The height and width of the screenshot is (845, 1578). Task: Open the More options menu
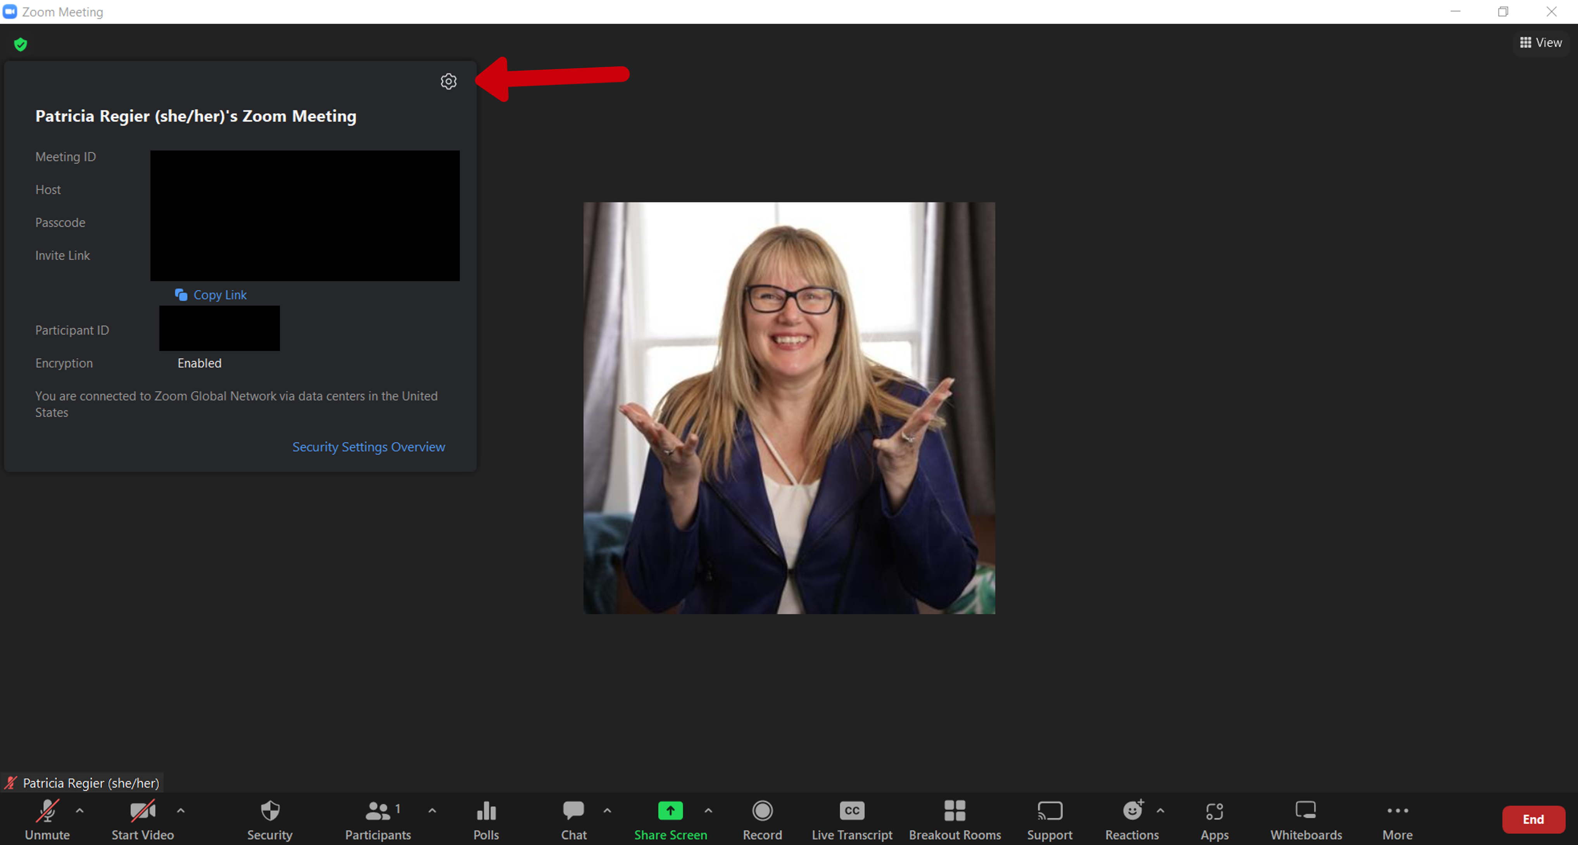click(1397, 819)
